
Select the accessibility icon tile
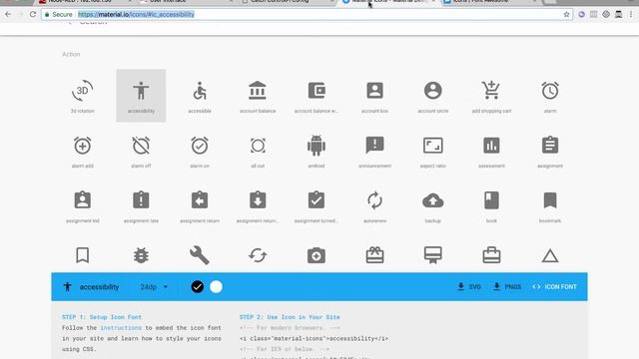141,96
